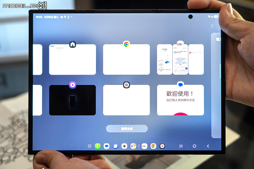Open Chrome from the taskbar
Image resolution: width=254 pixels, height=169 pixels.
153,146
